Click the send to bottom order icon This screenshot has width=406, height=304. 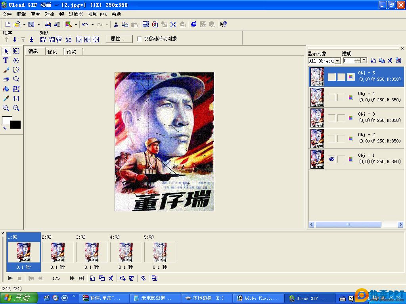pos(31,40)
